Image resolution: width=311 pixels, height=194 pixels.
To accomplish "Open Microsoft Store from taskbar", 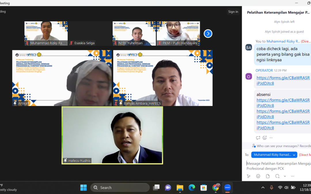I will pyautogui.click(x=204, y=187).
